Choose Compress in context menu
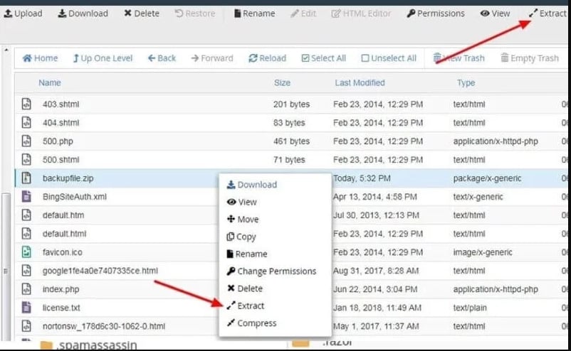The height and width of the screenshot is (351, 571). click(251, 323)
